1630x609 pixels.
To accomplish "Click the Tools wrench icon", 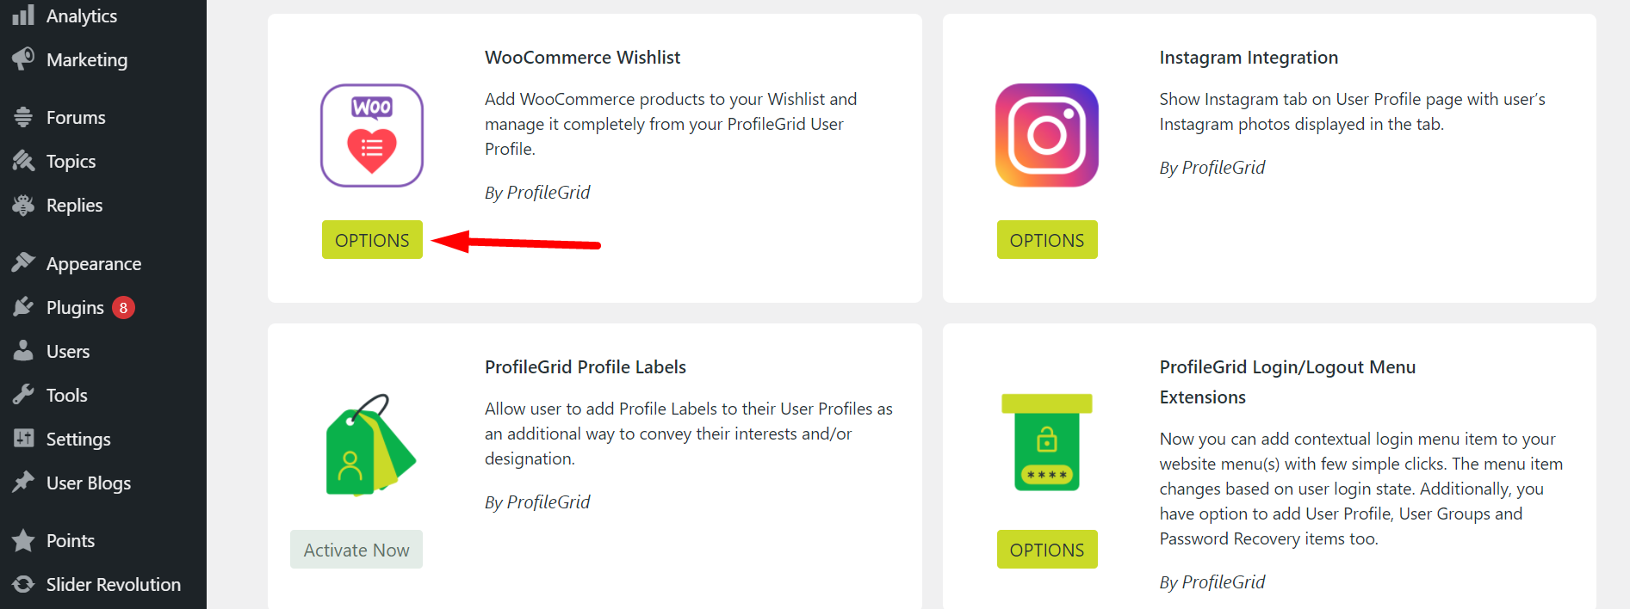I will (23, 394).
